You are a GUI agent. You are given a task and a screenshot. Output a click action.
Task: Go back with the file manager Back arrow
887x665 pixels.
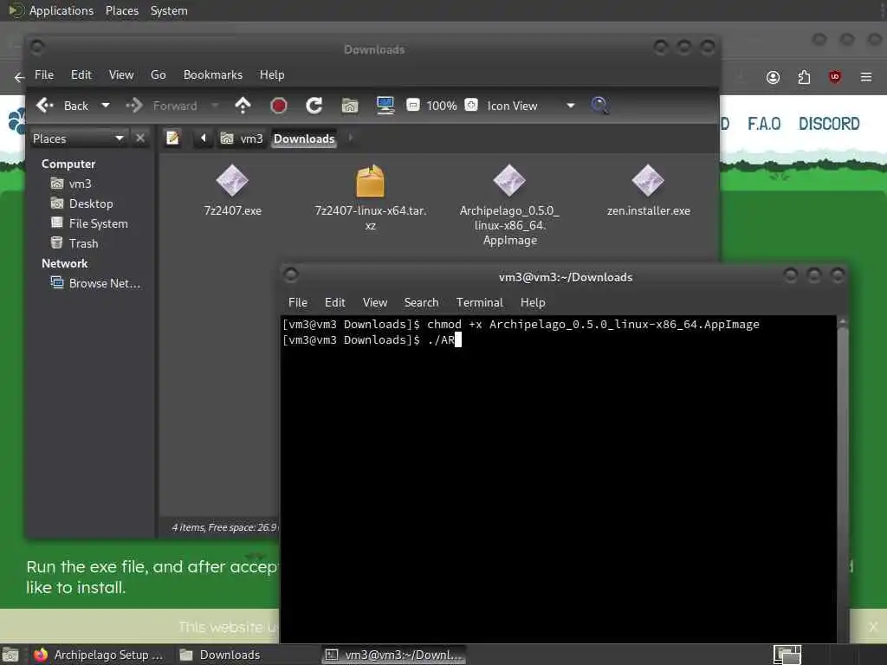point(62,106)
